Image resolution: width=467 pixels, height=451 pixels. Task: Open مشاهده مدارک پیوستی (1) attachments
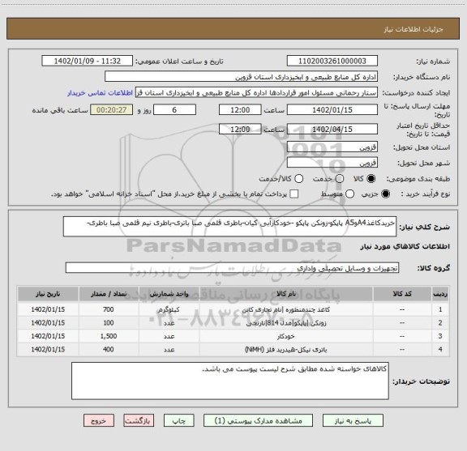[258, 421]
